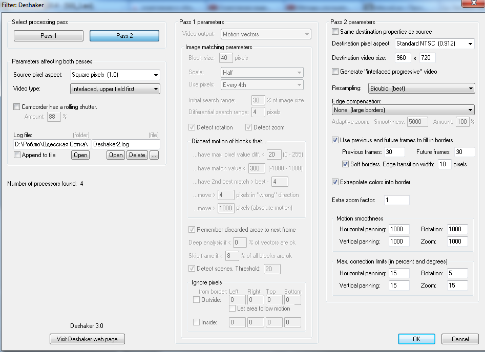
Task: Open the log folder with Open button
Action: point(80,155)
